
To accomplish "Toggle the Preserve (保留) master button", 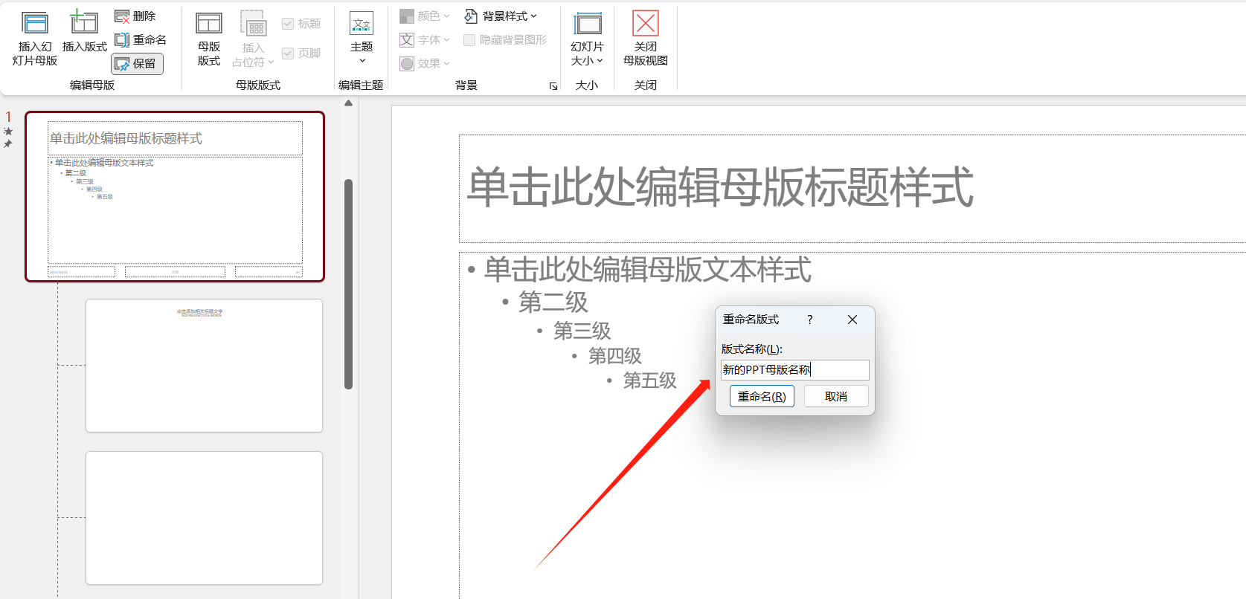I will coord(137,64).
